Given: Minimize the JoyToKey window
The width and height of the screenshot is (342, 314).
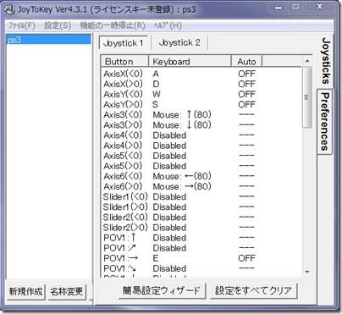Looking at the screenshot, I should 279,7.
